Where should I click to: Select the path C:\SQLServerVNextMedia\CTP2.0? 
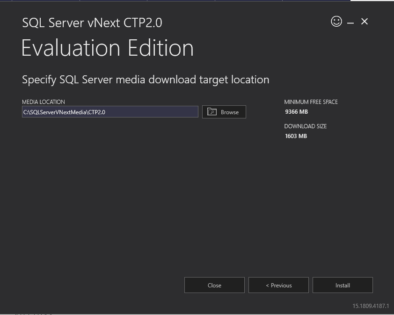[x=63, y=111]
